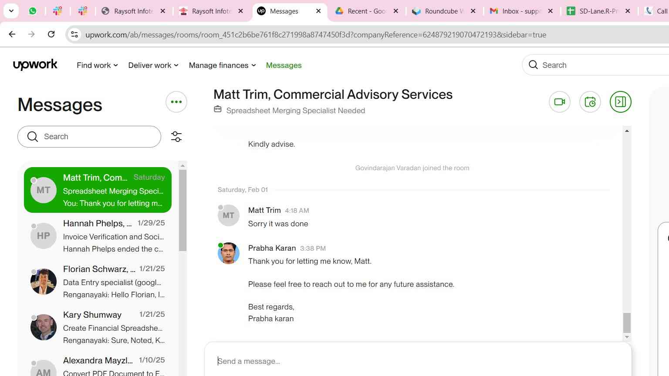Go forward in browser history
Screen dimensions: 669x376
click(31, 34)
